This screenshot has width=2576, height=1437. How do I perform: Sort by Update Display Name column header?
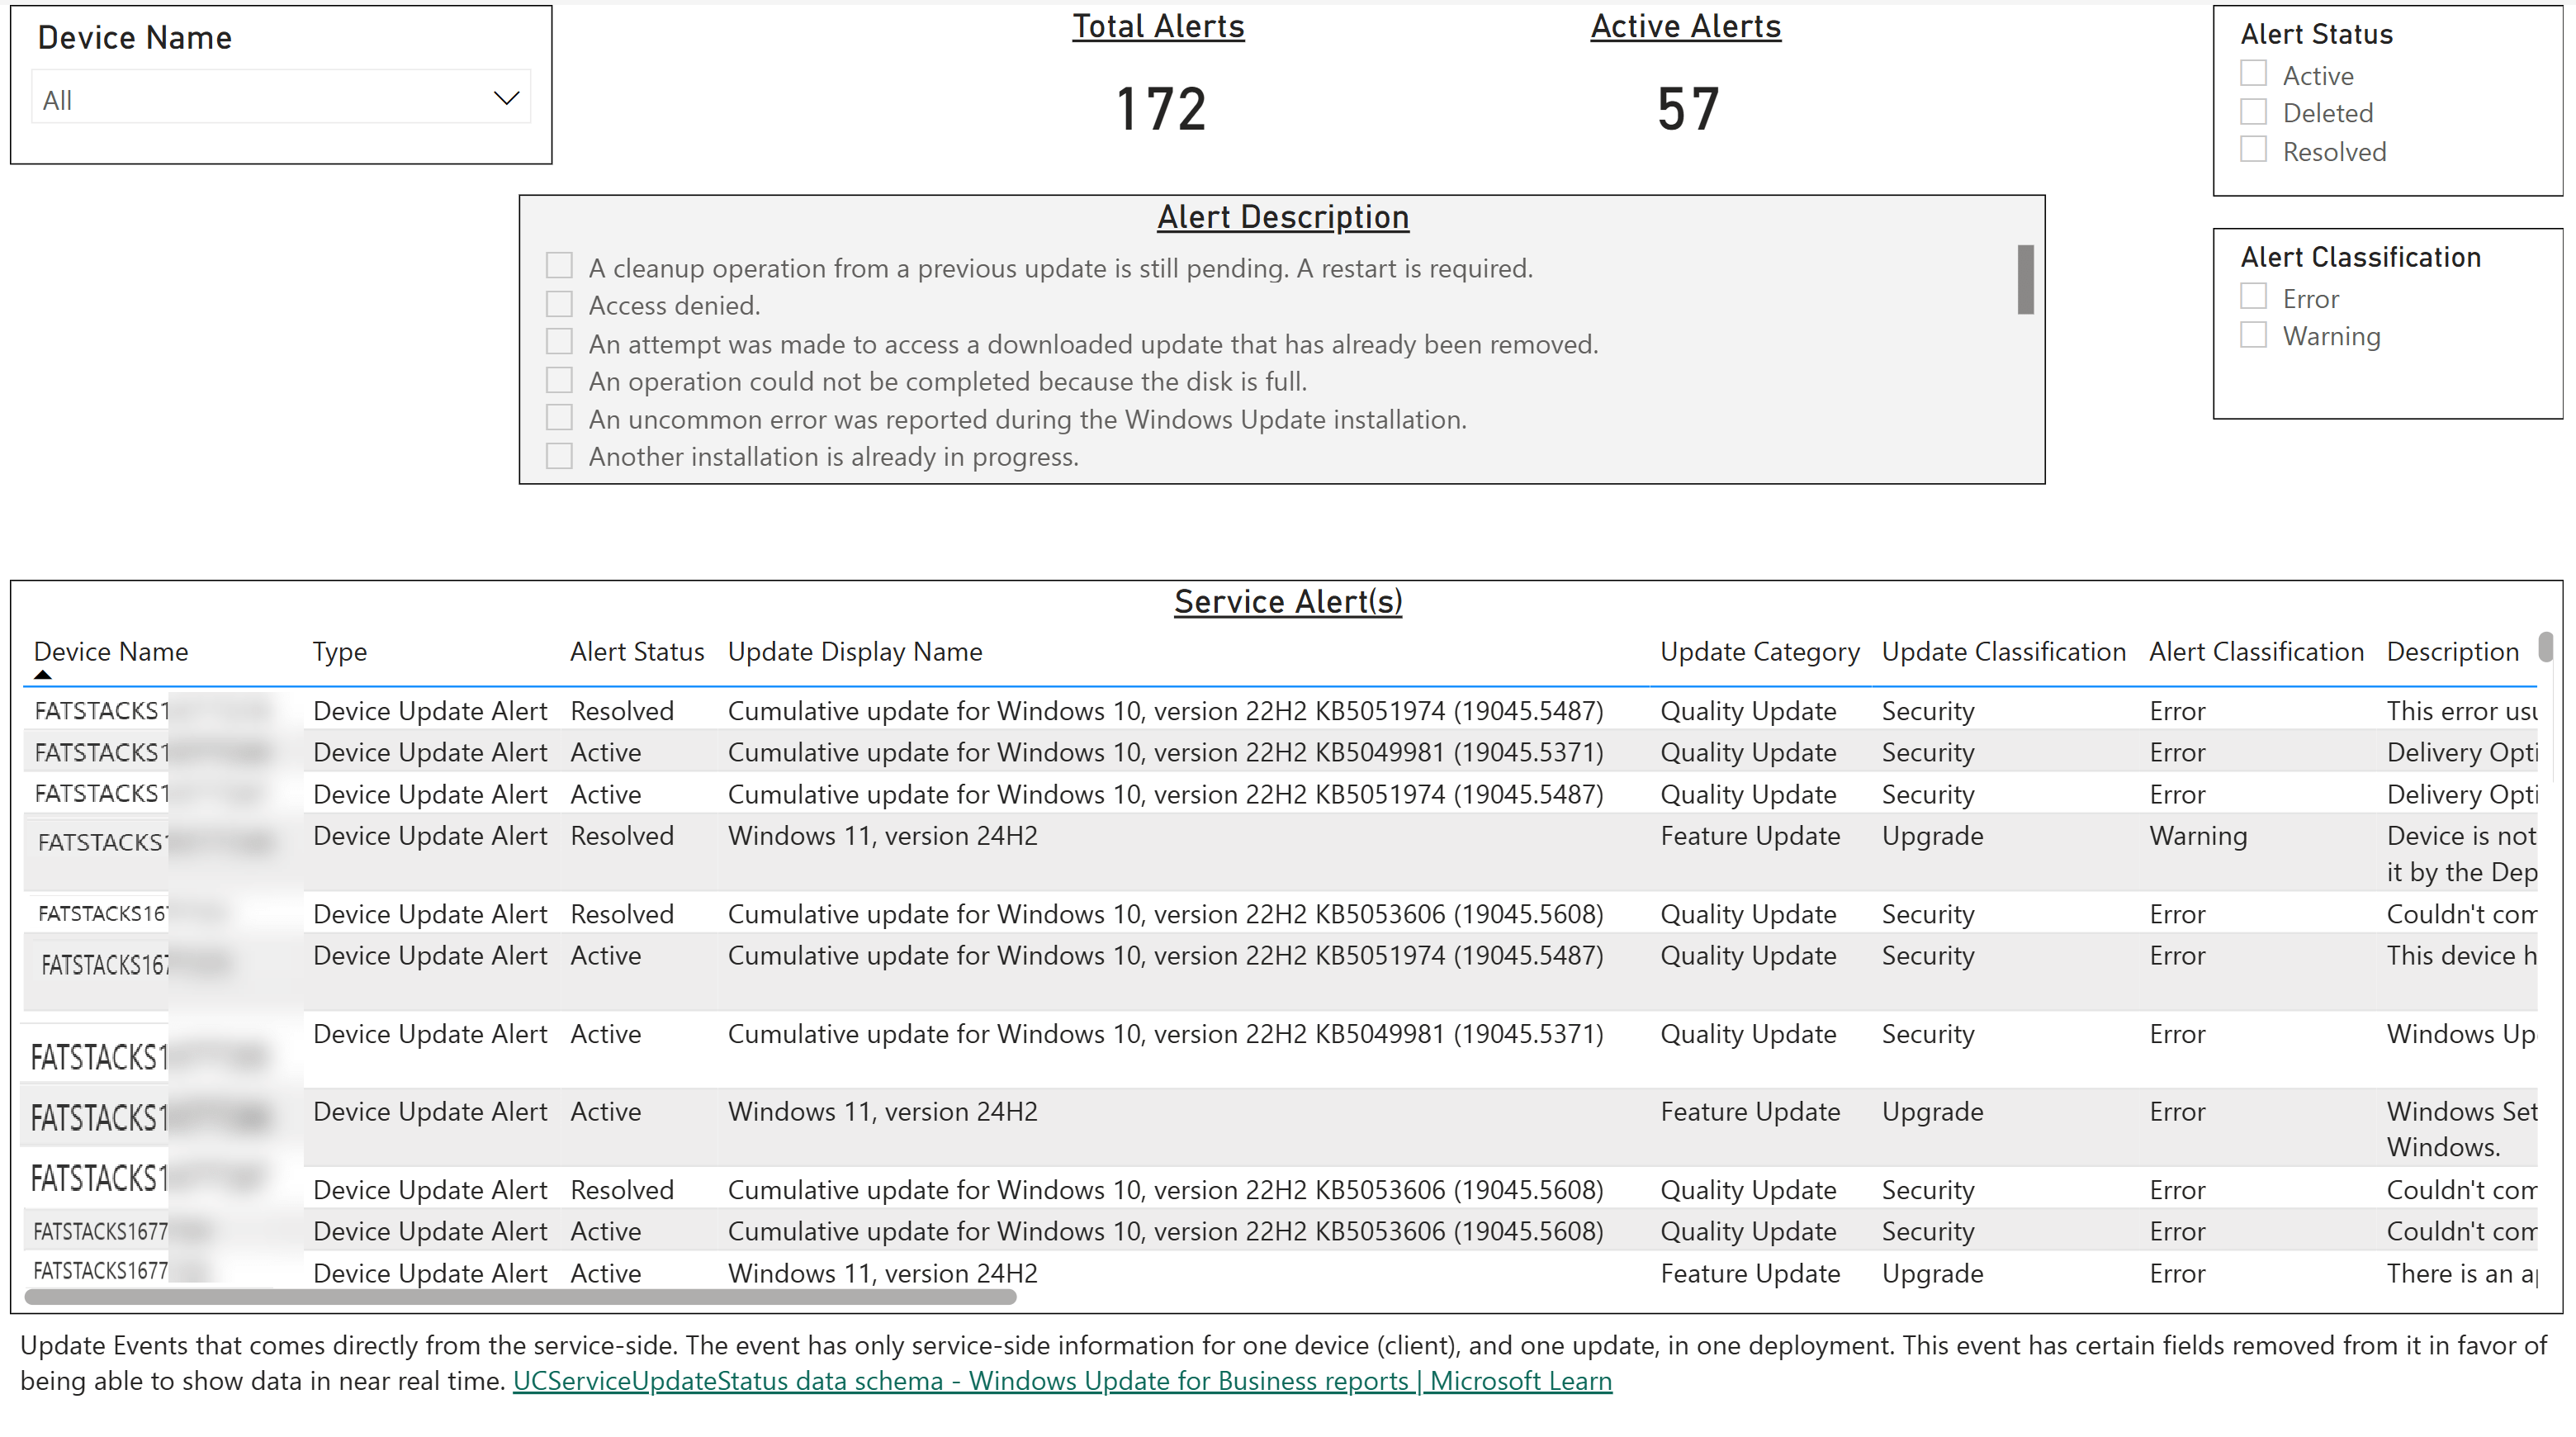point(855,652)
